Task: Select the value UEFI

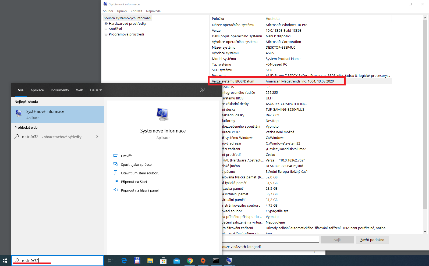Action: [x=269, y=98]
